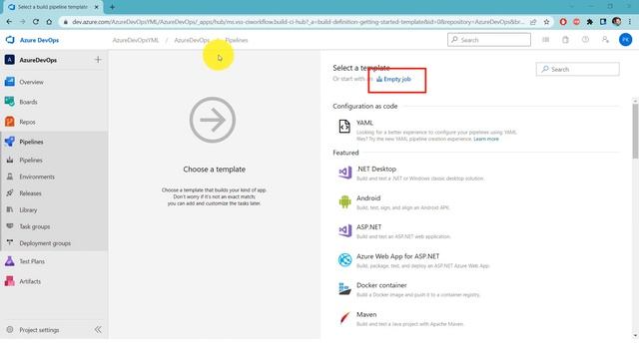Start with an Empty job link
Screen dimensions: 639x359
click(393, 79)
